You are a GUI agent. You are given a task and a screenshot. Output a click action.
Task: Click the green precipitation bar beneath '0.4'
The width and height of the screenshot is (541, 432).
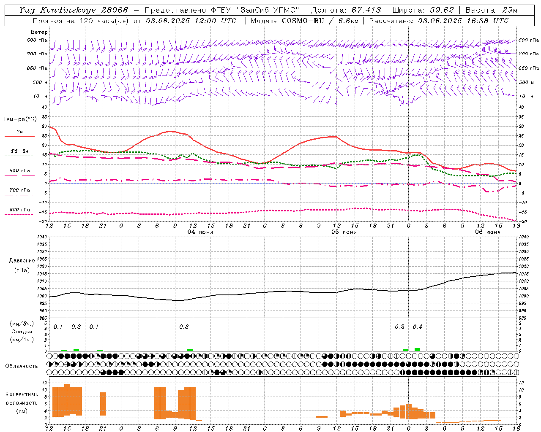tap(418, 350)
